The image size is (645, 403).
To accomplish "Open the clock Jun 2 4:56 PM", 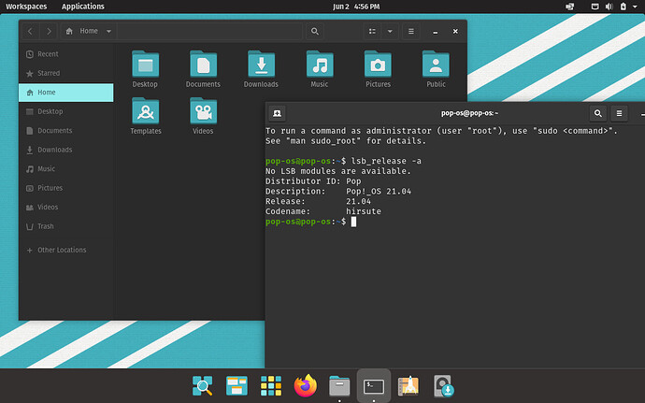I will point(356,7).
